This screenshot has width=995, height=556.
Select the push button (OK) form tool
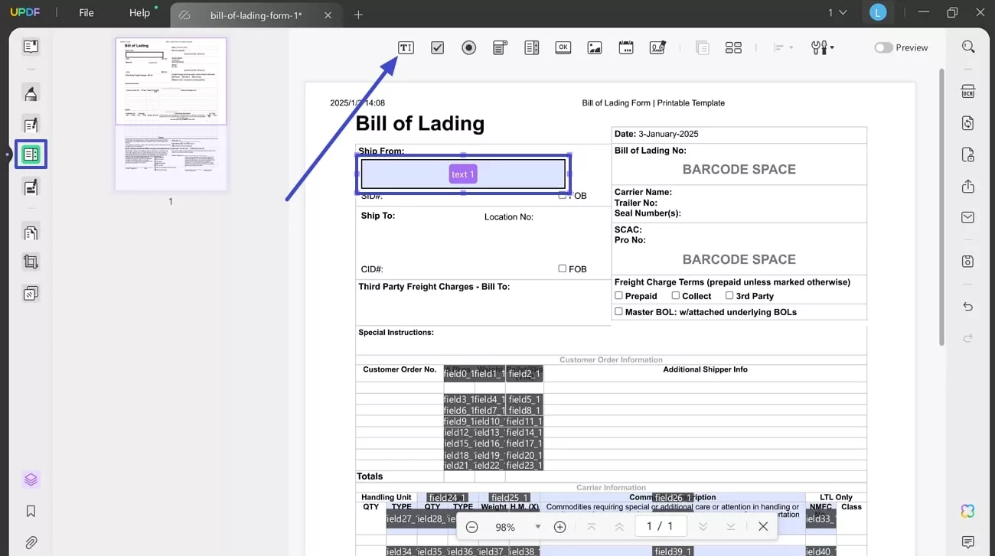tap(563, 47)
